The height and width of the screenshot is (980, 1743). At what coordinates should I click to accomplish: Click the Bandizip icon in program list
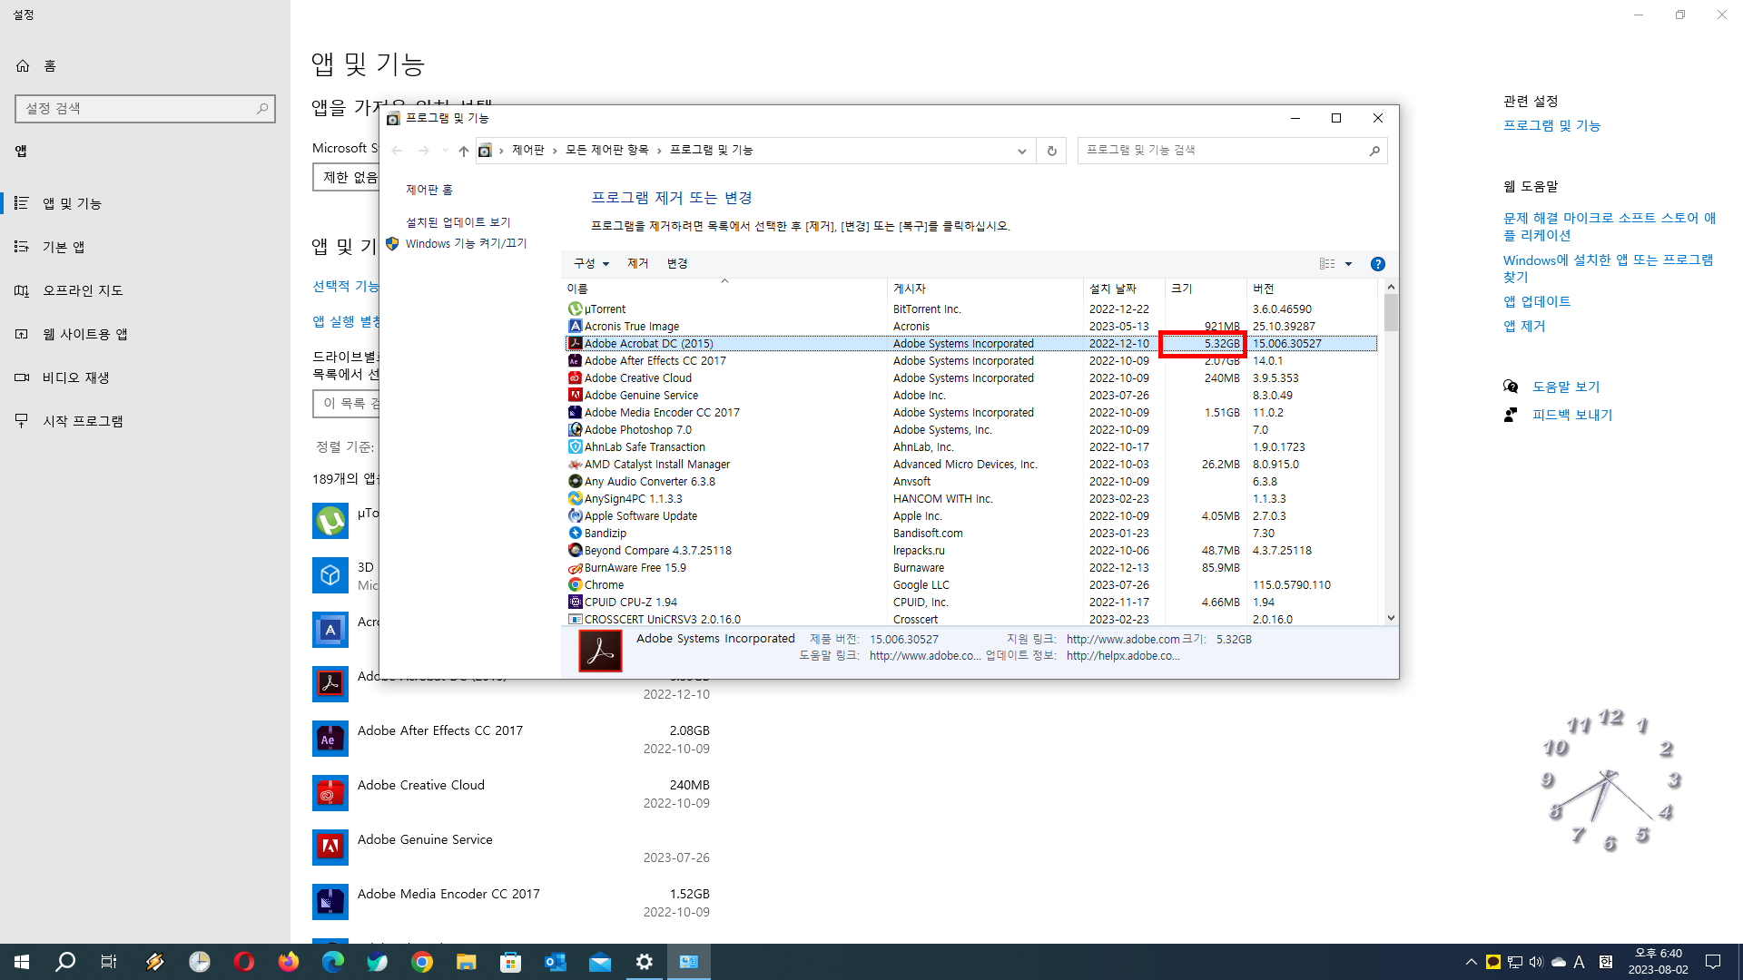[x=575, y=534]
